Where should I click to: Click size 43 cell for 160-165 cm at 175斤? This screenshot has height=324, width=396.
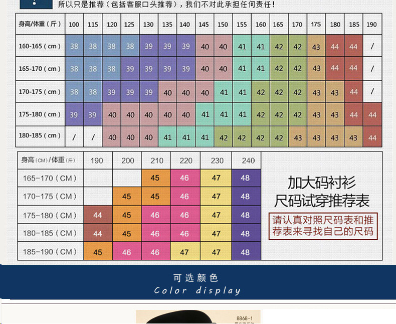316,47
